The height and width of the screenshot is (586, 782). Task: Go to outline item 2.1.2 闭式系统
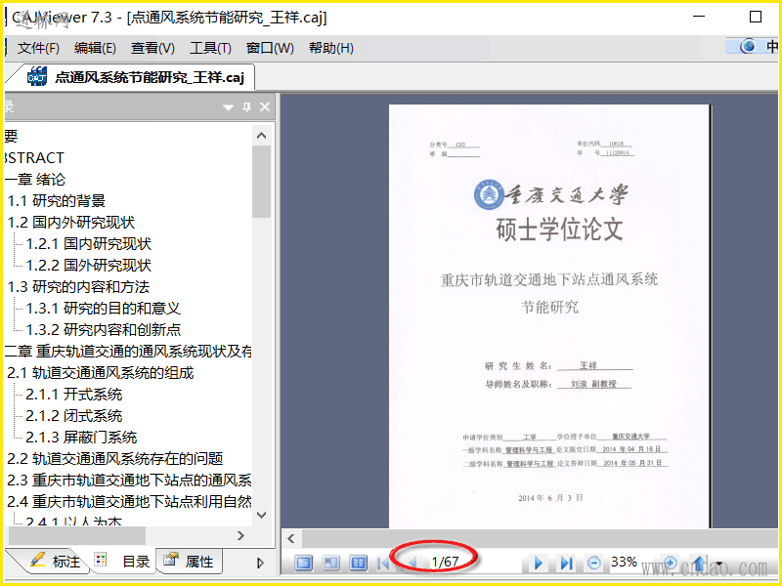[74, 416]
